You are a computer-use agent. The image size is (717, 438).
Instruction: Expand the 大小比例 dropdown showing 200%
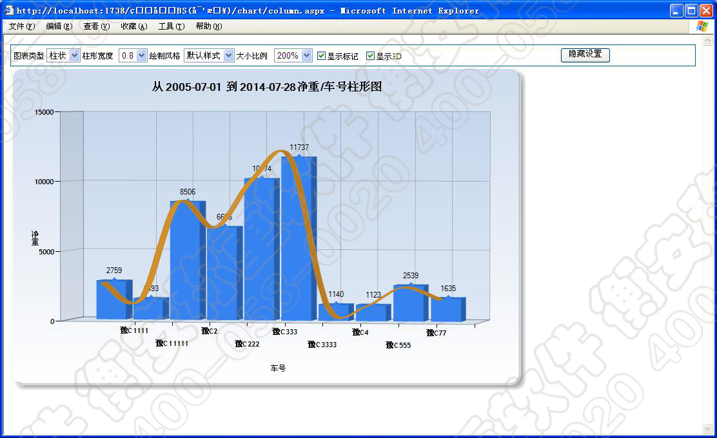293,56
